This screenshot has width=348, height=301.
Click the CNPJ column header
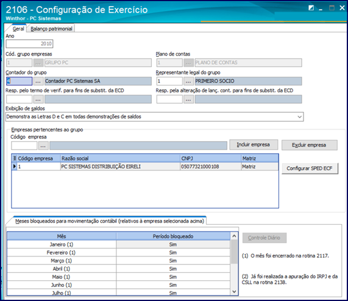click(211, 158)
